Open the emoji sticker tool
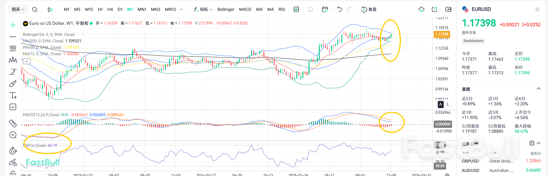Image resolution: width=548 pixels, height=176 pixels. pos(13,107)
